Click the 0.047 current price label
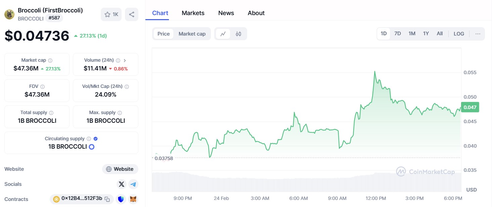The height and width of the screenshot is (207, 492). pos(470,107)
